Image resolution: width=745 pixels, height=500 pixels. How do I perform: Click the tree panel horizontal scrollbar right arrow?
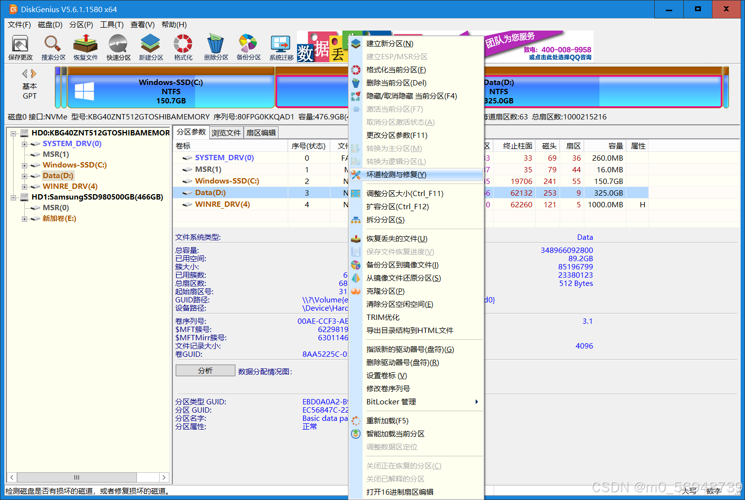164,478
